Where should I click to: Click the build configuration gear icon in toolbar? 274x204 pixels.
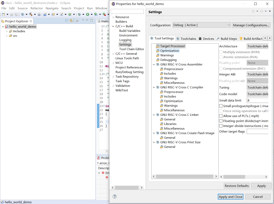click(x=23, y=14)
